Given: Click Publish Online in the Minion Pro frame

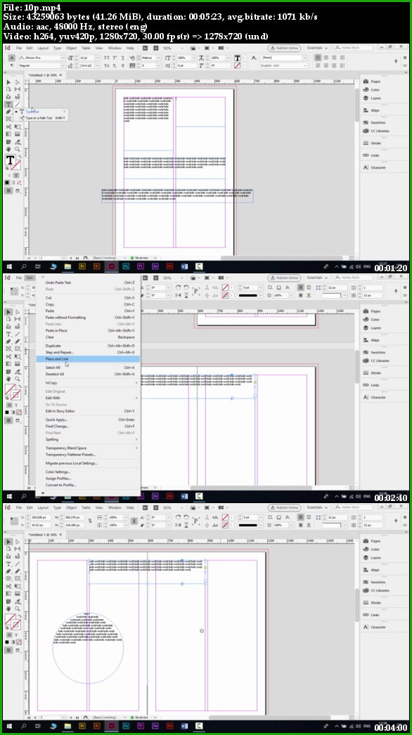Looking at the screenshot, I should [284, 48].
